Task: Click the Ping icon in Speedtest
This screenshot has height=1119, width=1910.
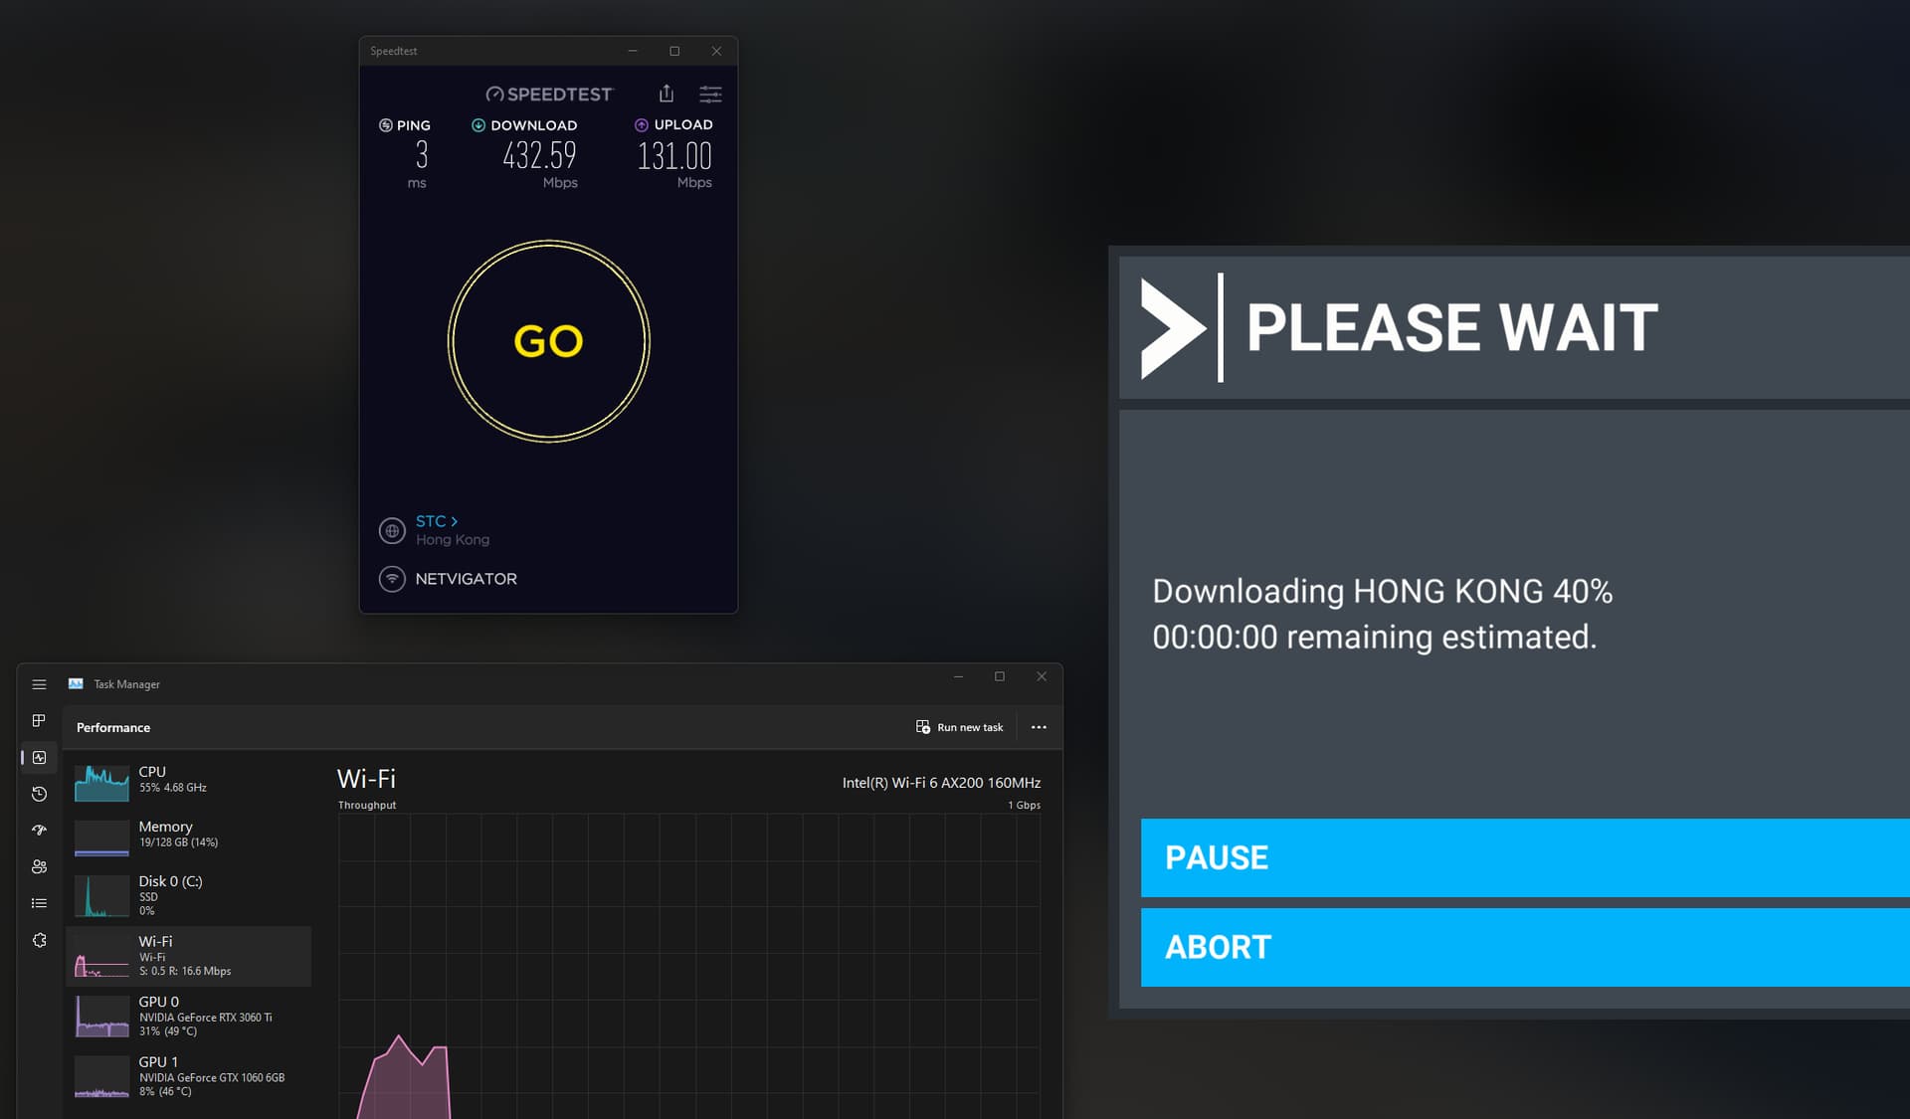Action: (386, 125)
